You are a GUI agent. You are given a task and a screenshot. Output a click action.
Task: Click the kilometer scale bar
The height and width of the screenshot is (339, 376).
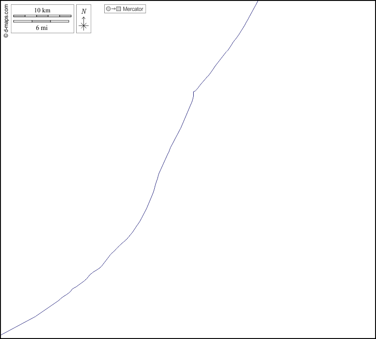[x=42, y=16]
